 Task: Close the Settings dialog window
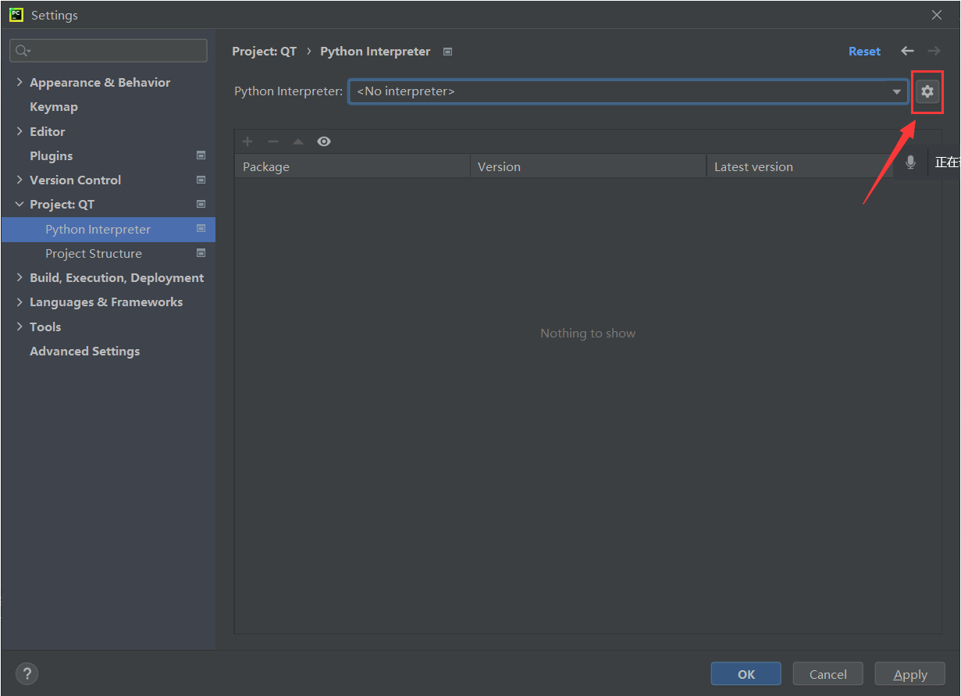(937, 15)
